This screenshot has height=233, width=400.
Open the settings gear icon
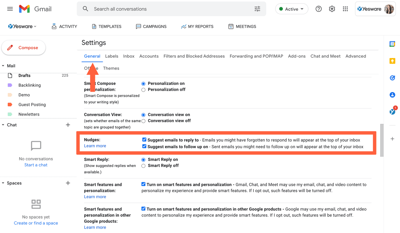[x=332, y=9]
